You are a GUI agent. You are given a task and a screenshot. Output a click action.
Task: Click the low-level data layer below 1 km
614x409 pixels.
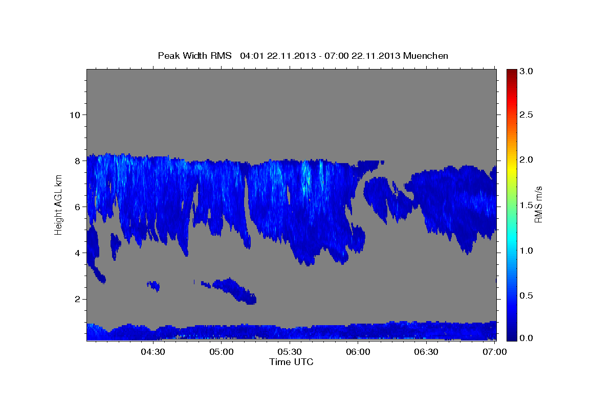[292, 331]
